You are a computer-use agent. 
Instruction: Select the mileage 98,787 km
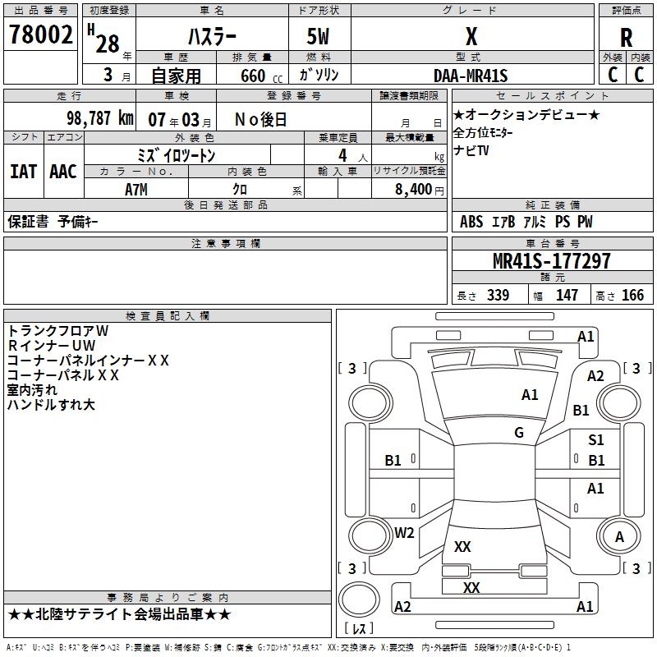(100, 118)
